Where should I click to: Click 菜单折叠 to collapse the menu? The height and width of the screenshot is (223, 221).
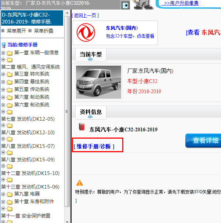pyautogui.click(x=44, y=31)
